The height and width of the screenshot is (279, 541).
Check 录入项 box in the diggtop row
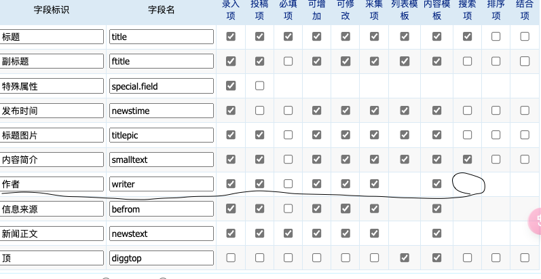click(231, 258)
